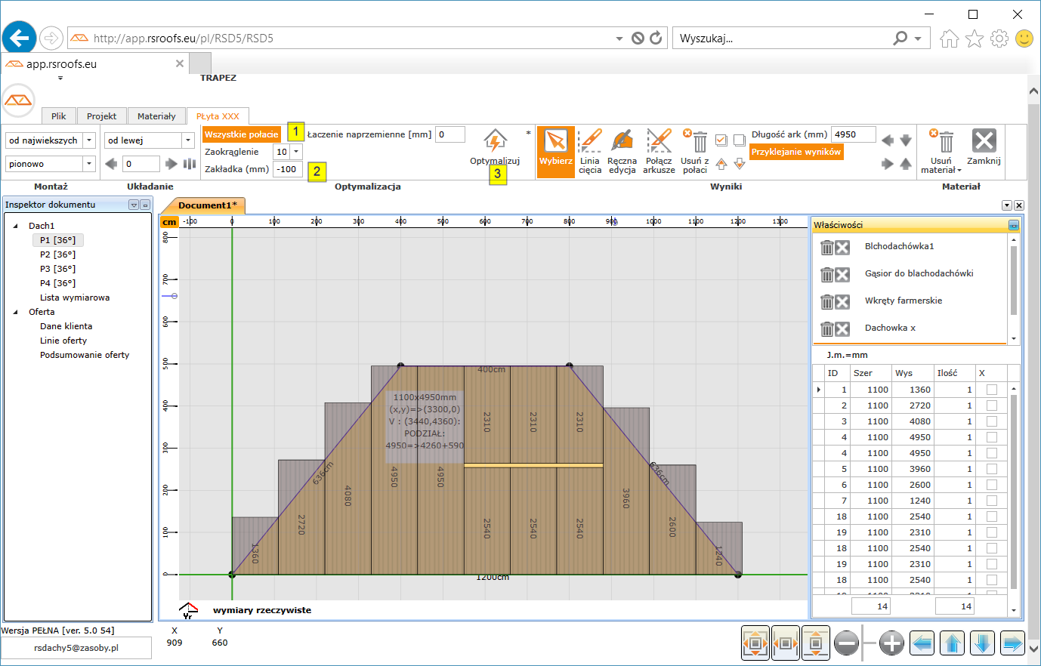Viewport: 1041px width, 666px height.
Task: Choose the Połącz arkusze tool
Action: pyautogui.click(x=659, y=141)
